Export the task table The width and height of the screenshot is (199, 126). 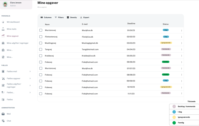pyautogui.click(x=84, y=17)
